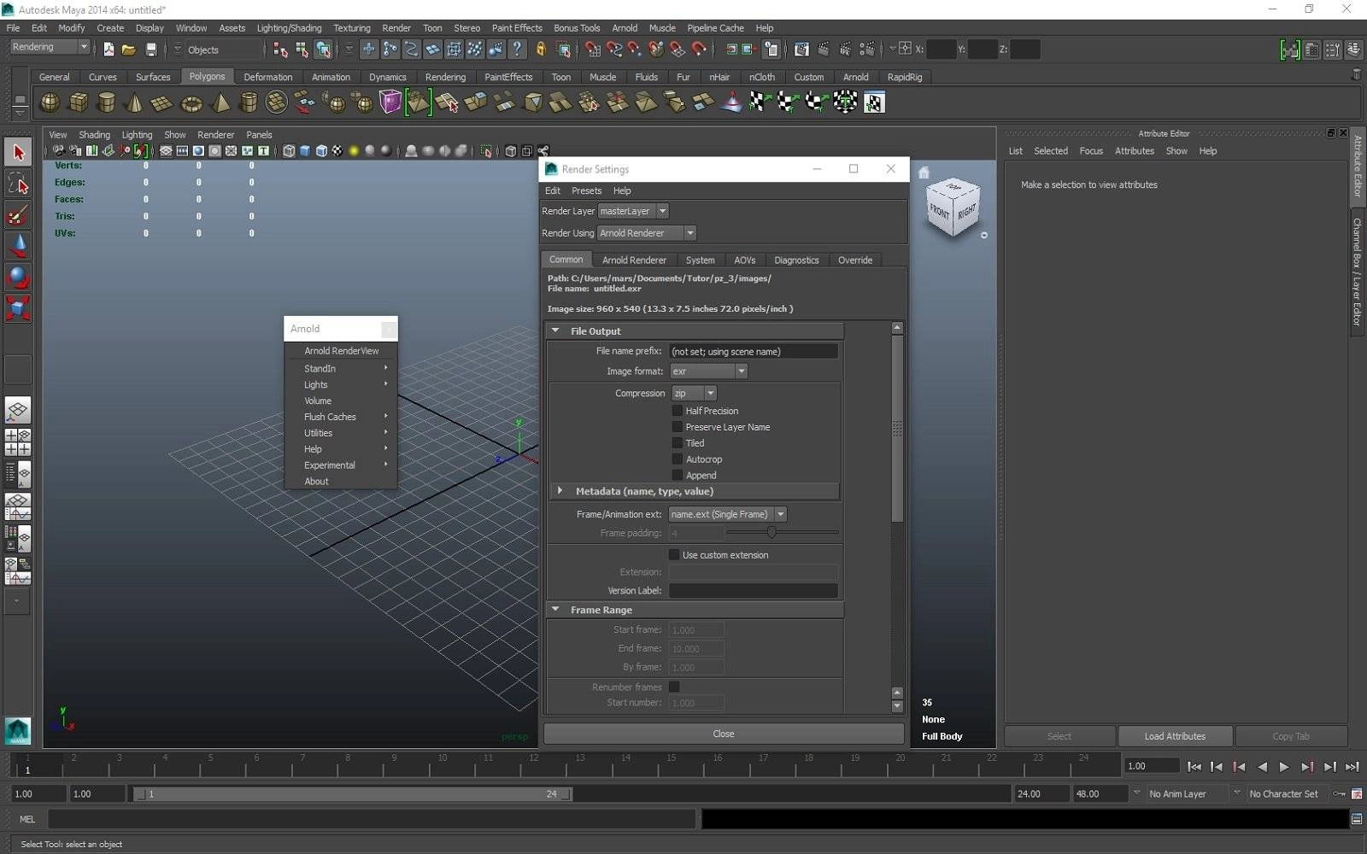Enable the Half Precision checkbox
Viewport: 1367px width, 854px height.
678,411
